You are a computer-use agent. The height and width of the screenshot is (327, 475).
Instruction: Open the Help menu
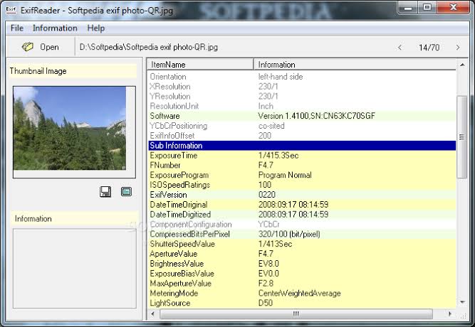(96, 28)
